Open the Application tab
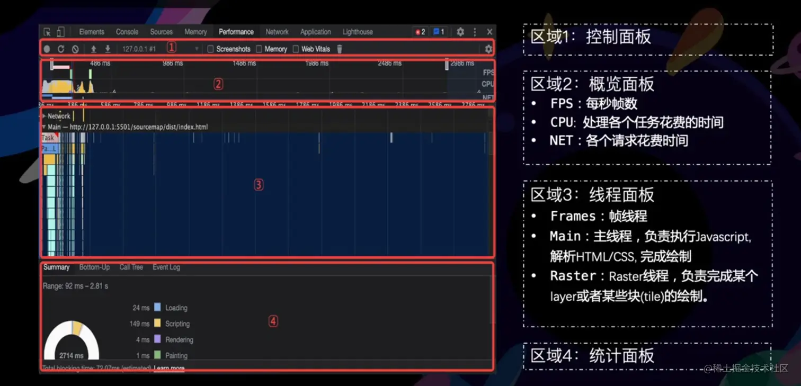The image size is (801, 386). click(316, 32)
